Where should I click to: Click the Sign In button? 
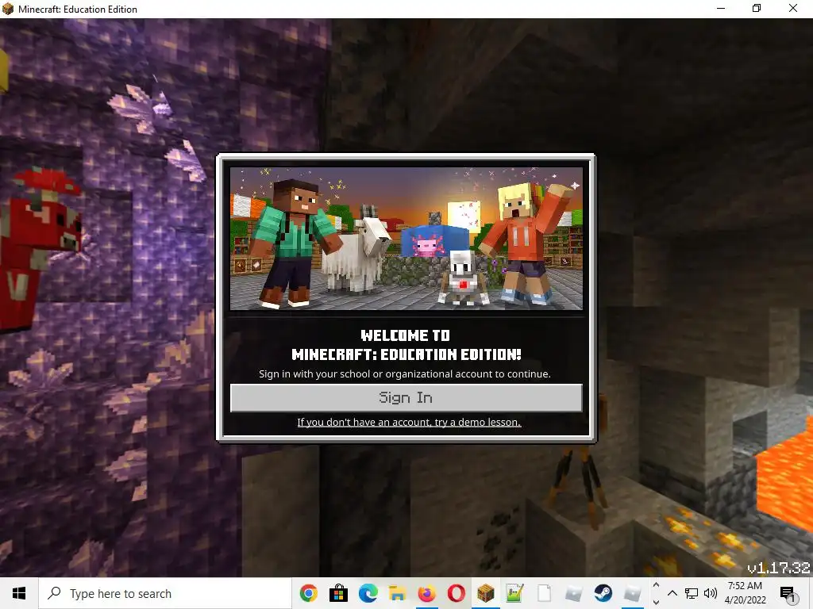tap(406, 398)
